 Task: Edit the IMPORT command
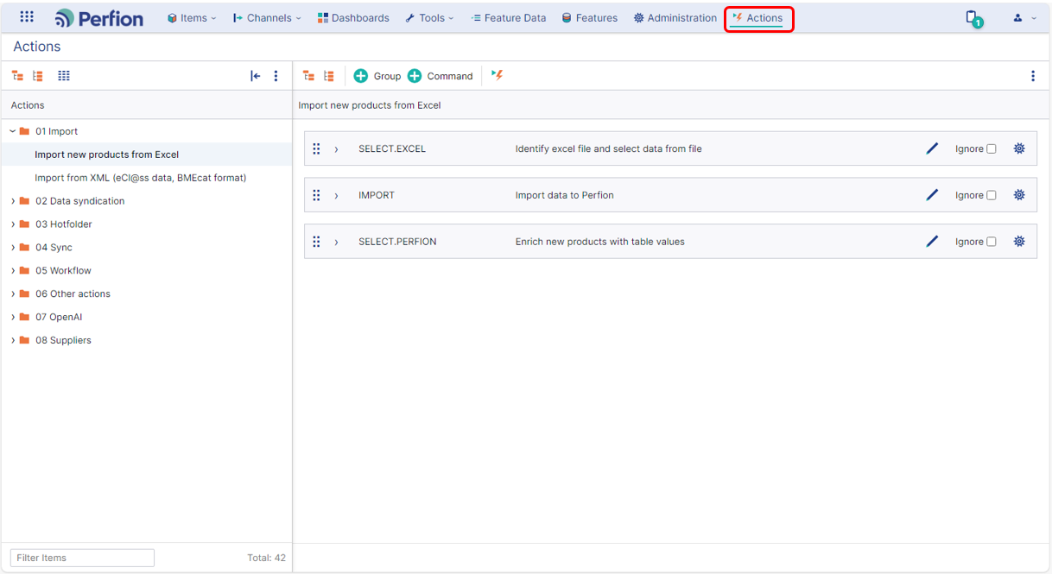932,195
